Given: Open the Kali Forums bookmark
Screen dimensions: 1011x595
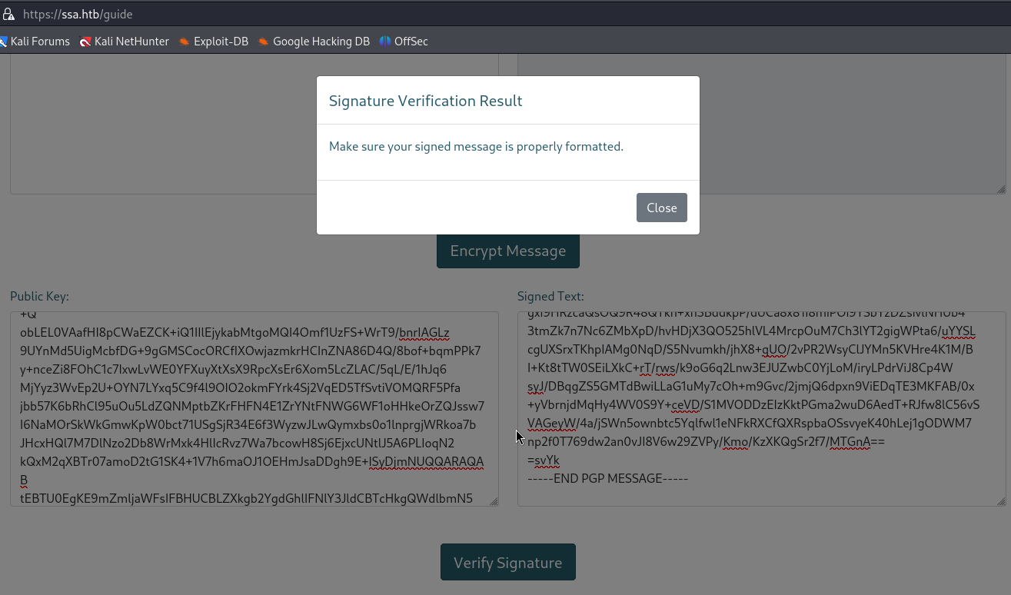Looking at the screenshot, I should [35, 42].
